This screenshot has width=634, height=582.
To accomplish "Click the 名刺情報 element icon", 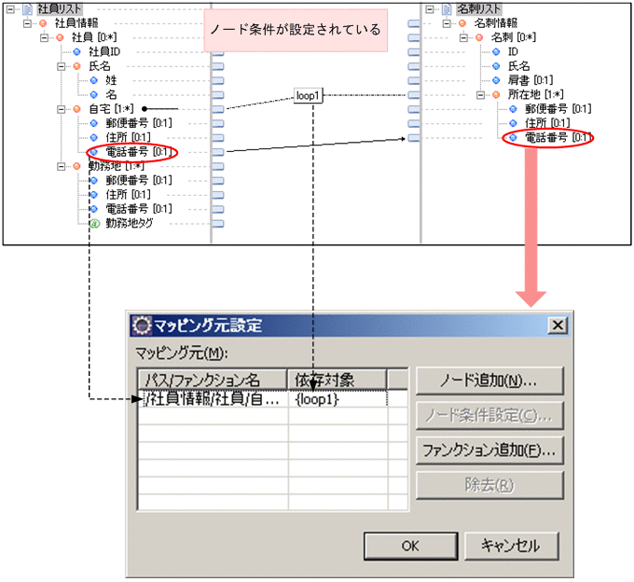I will (462, 23).
